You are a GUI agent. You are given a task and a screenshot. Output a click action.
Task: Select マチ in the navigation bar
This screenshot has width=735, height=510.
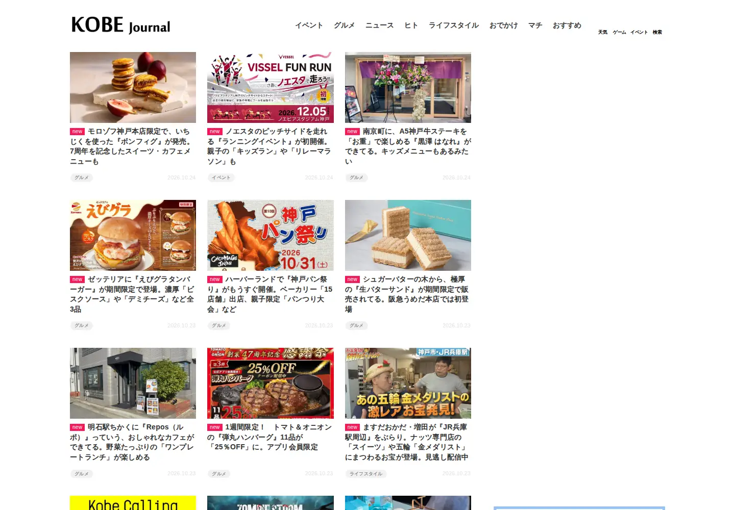535,25
